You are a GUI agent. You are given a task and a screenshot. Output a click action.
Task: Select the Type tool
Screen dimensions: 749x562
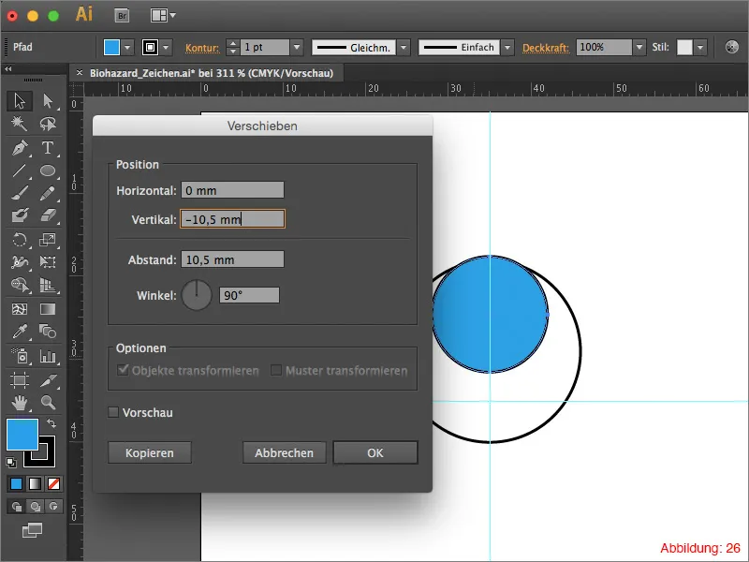tap(48, 148)
